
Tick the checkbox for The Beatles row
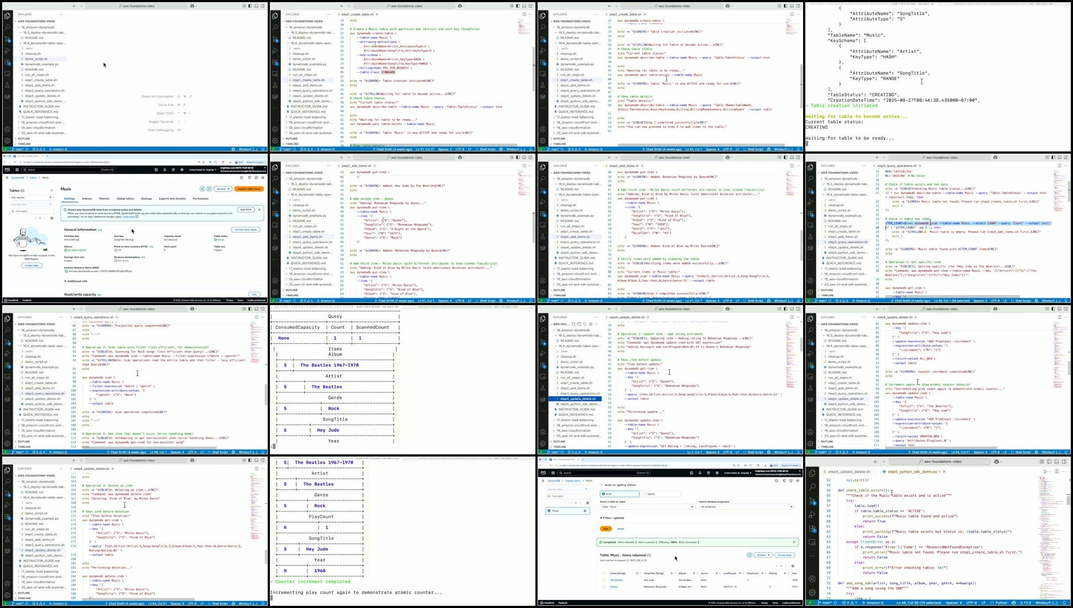604,580
